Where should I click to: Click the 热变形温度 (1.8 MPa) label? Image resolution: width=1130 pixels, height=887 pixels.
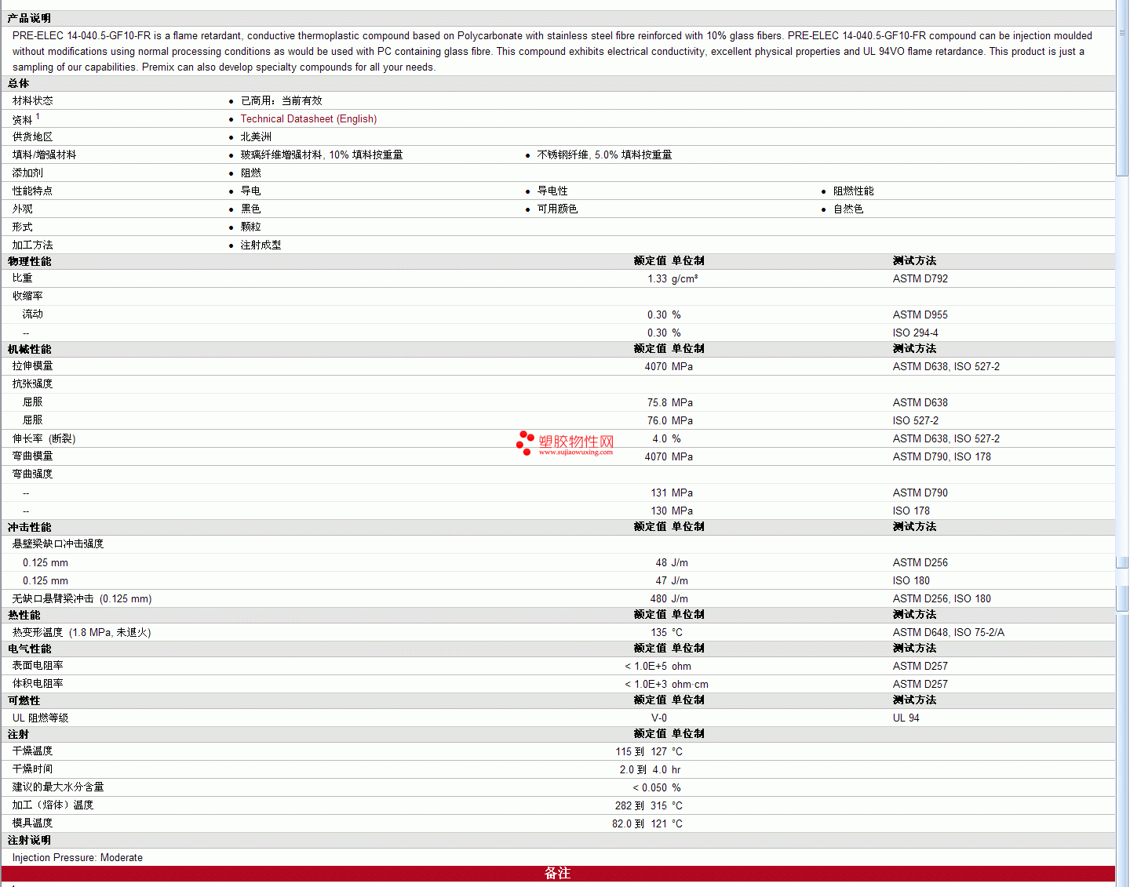click(x=82, y=633)
